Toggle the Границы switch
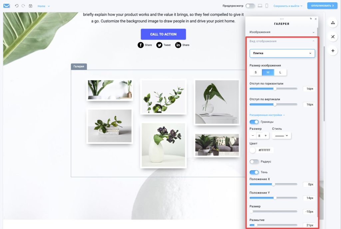Screen dimensions: 341x229 click(254, 122)
